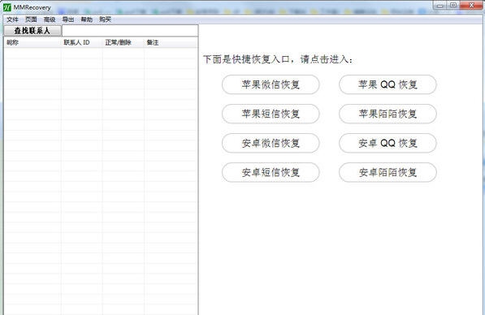Open the 购买 menu
The image size is (485, 315).
tap(105, 19)
